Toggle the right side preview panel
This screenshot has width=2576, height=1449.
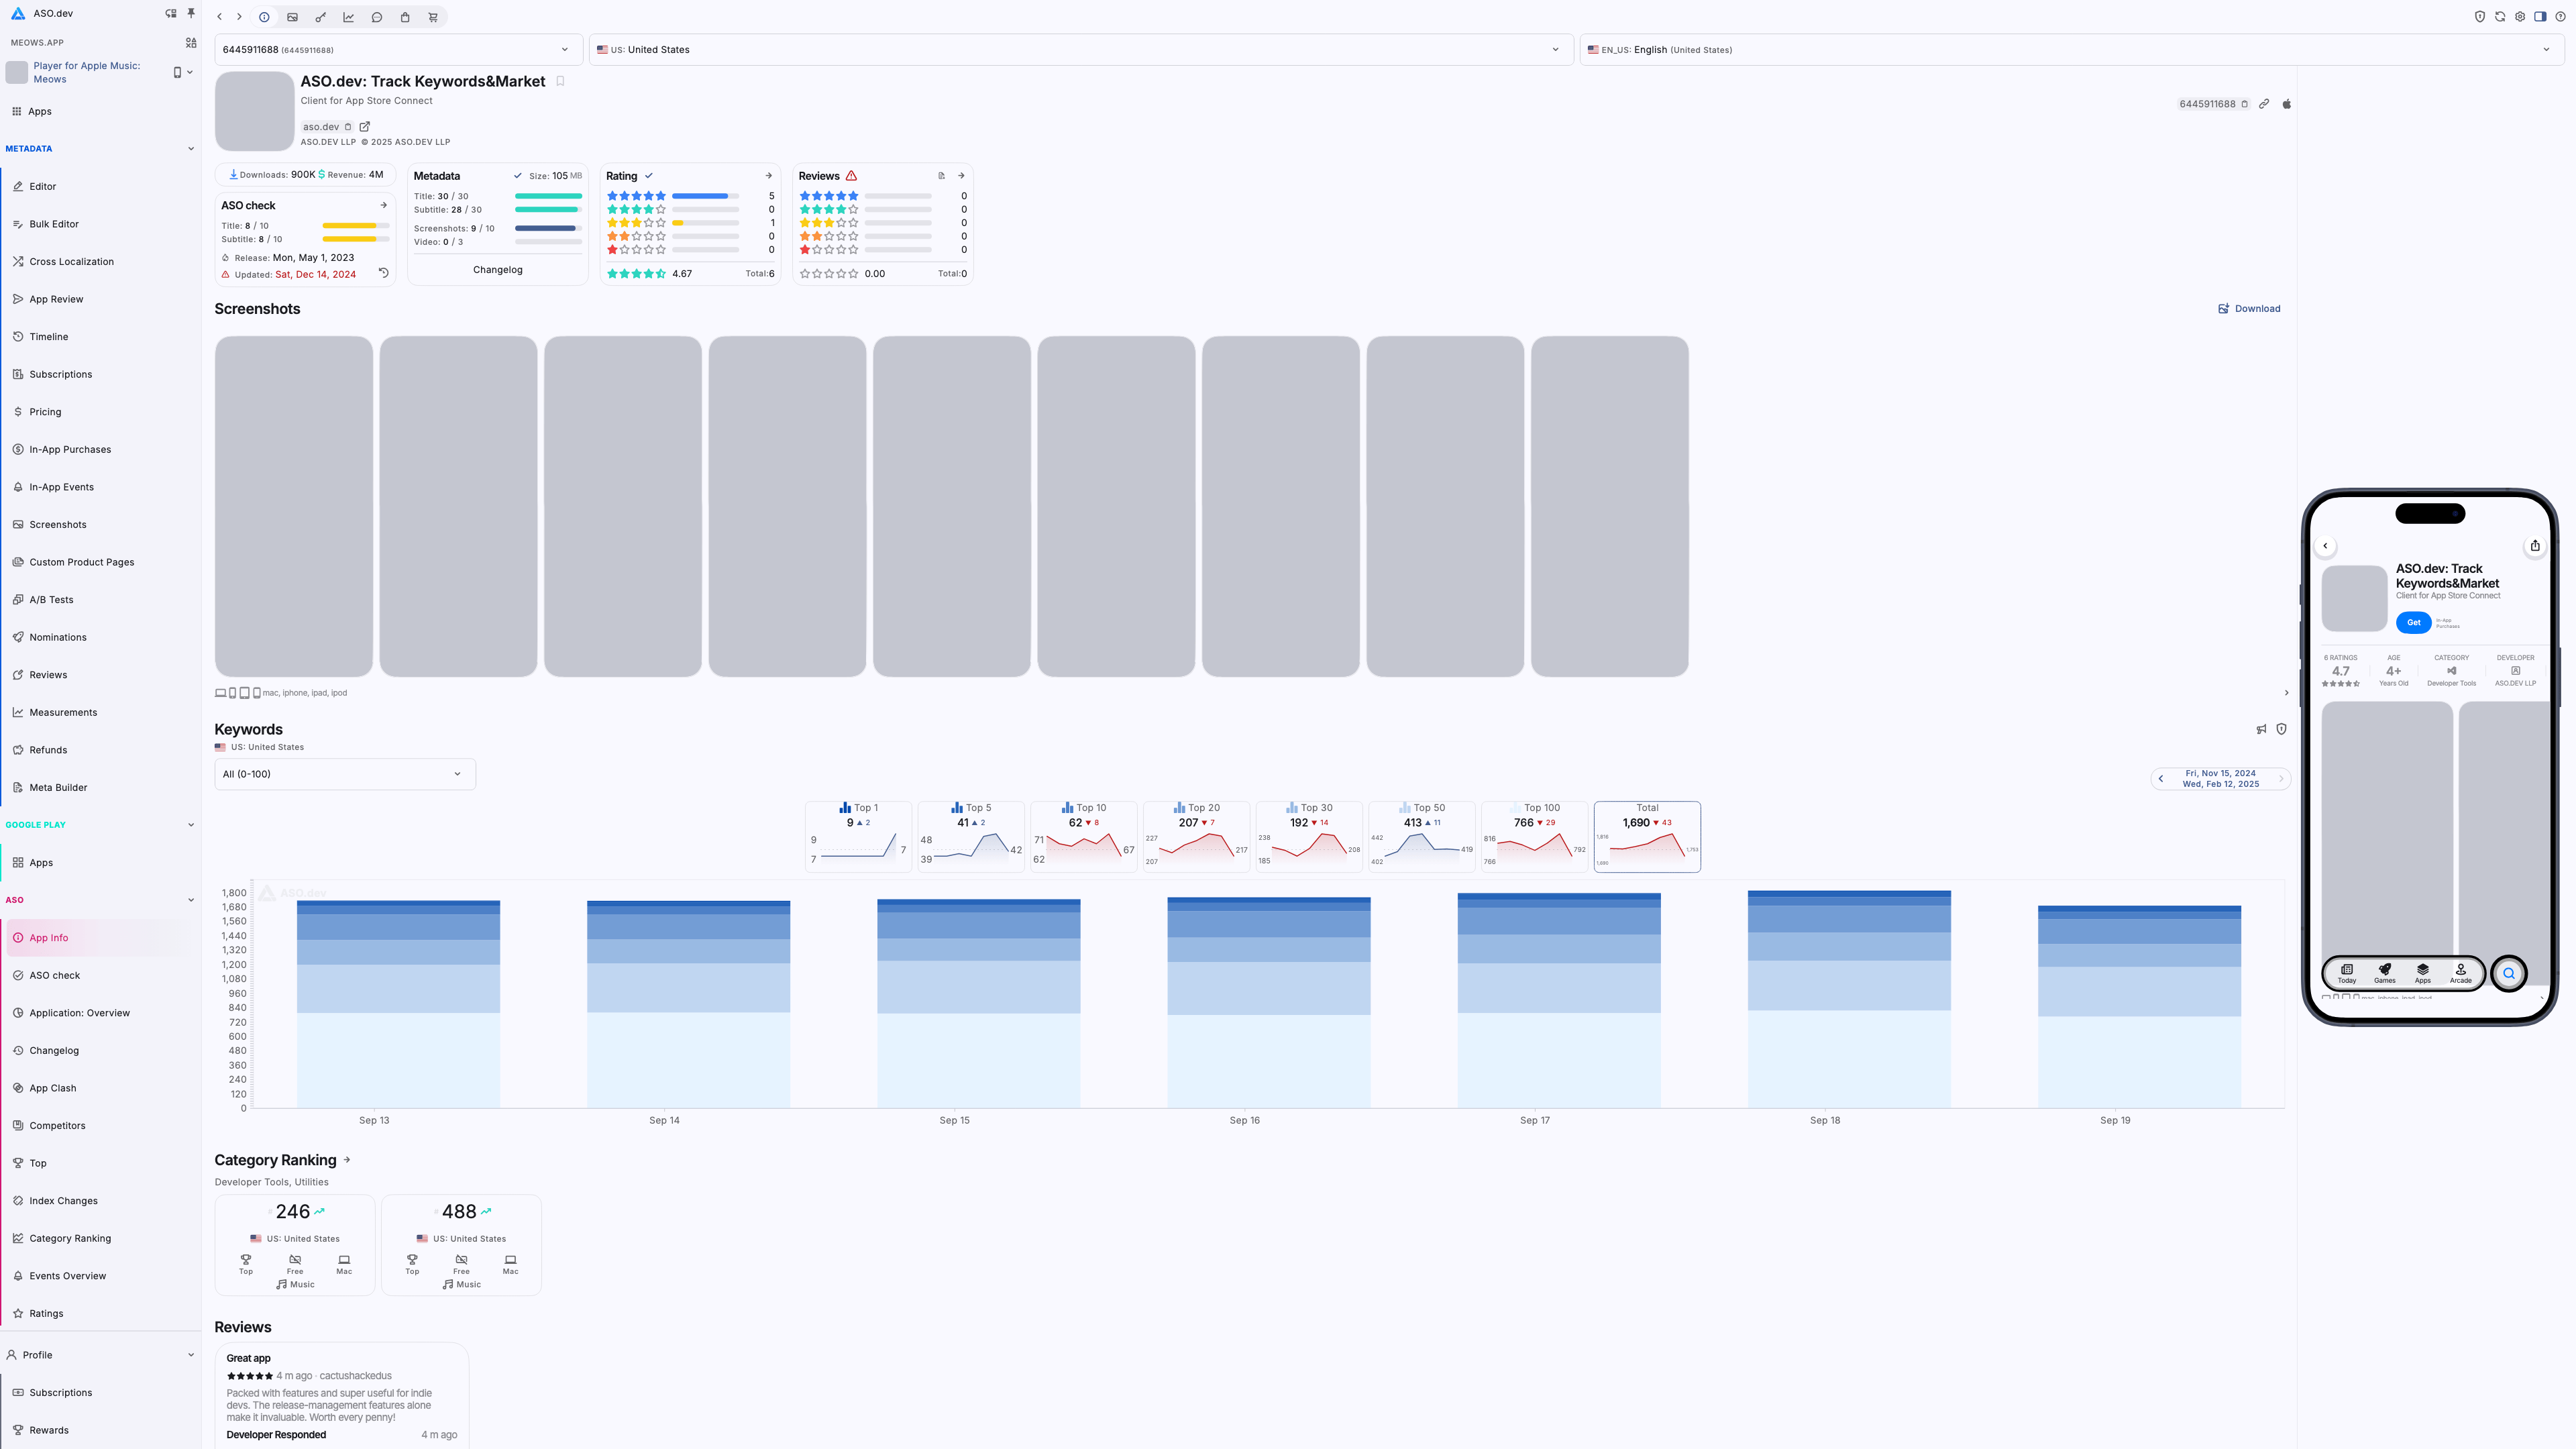pyautogui.click(x=2540, y=17)
